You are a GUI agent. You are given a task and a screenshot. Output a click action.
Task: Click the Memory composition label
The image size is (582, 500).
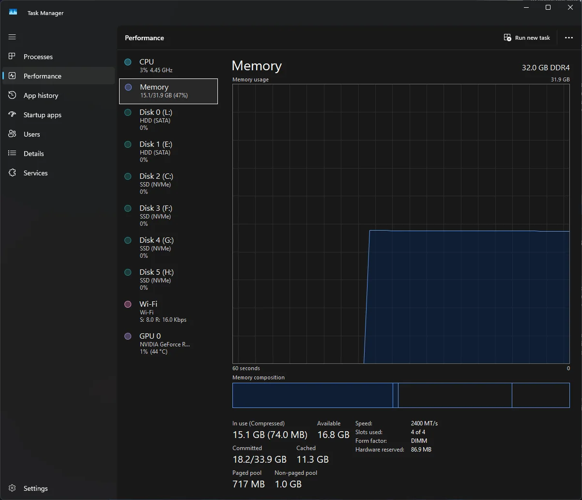pos(259,377)
